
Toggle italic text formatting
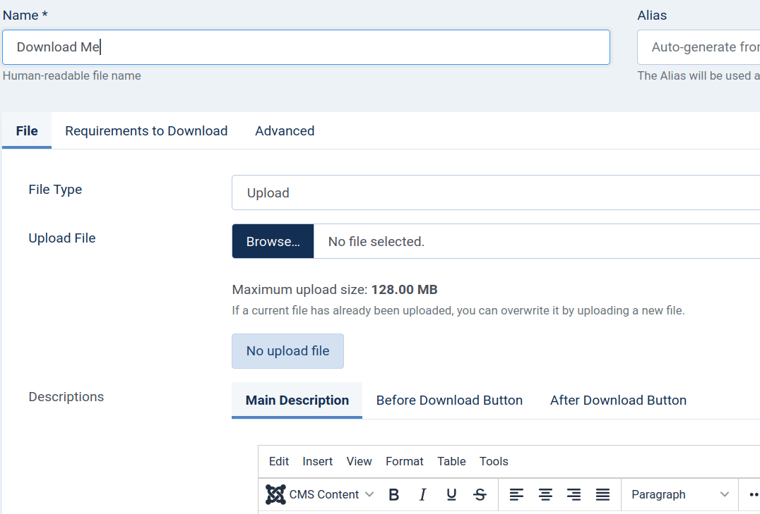[x=422, y=495]
